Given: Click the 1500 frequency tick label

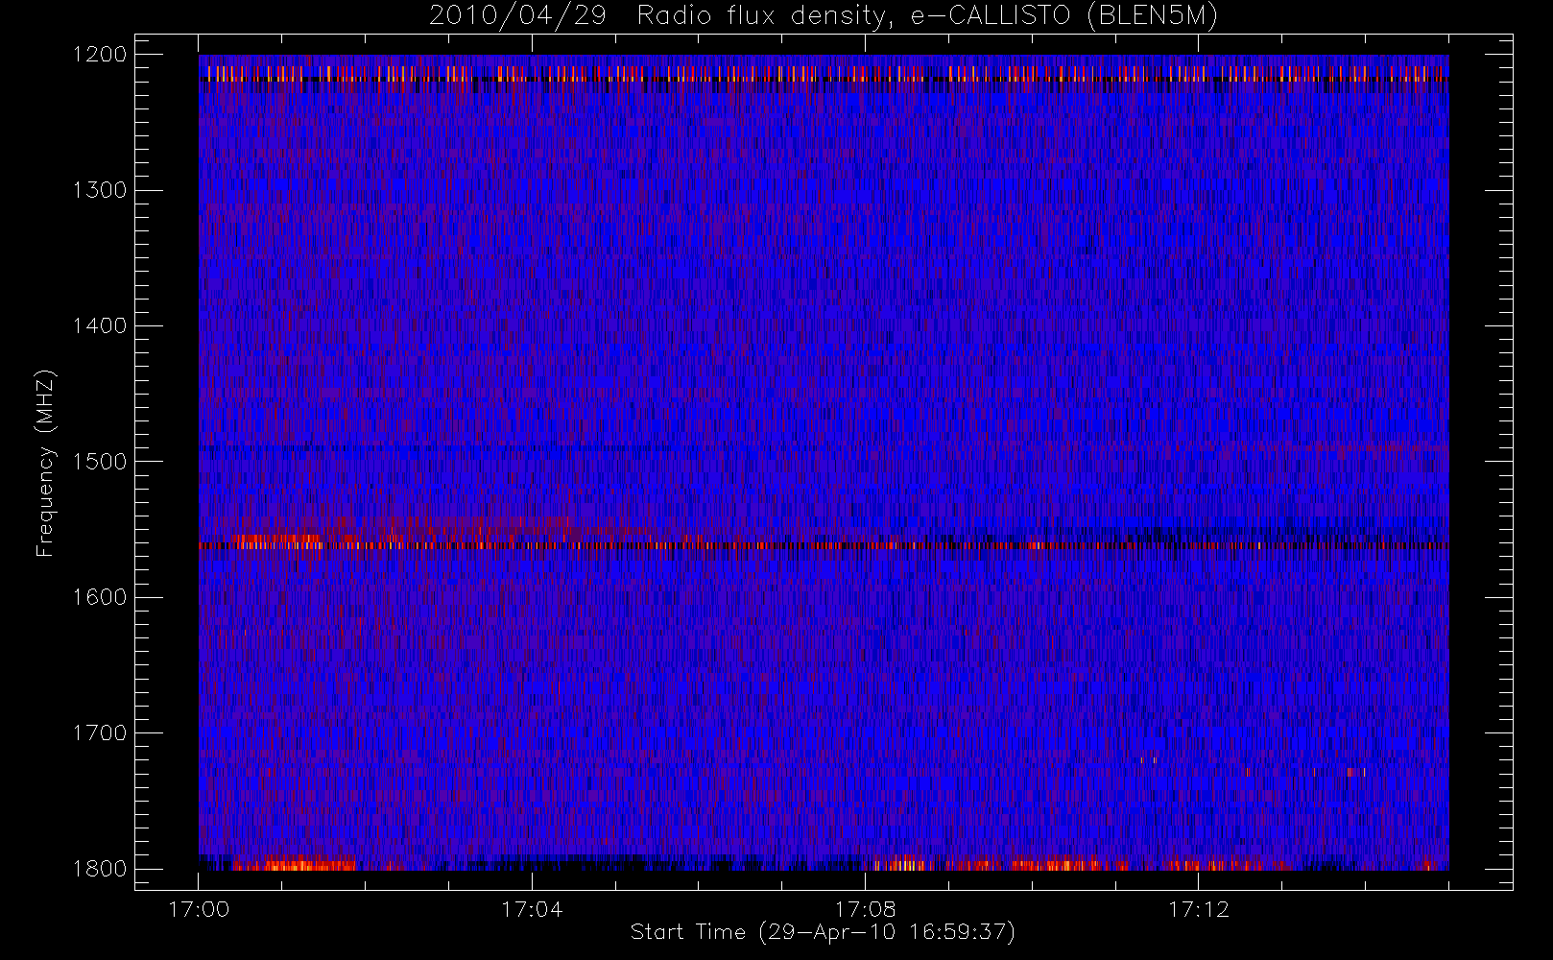Looking at the screenshot, I should (x=101, y=461).
